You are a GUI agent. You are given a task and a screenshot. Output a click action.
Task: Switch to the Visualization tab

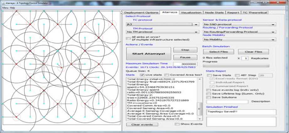point(191,13)
